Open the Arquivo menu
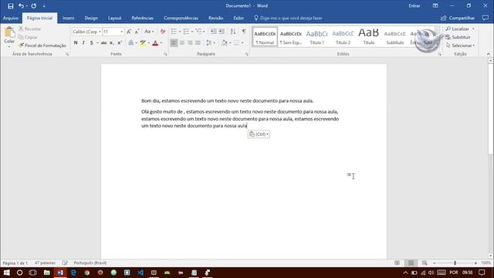 [11, 18]
